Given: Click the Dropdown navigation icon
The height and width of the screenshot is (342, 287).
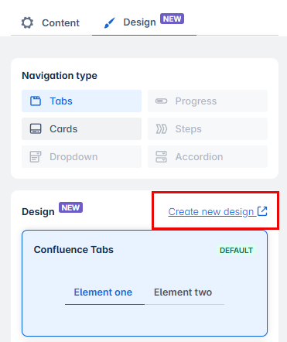Looking at the screenshot, I should pyautogui.click(x=36, y=156).
